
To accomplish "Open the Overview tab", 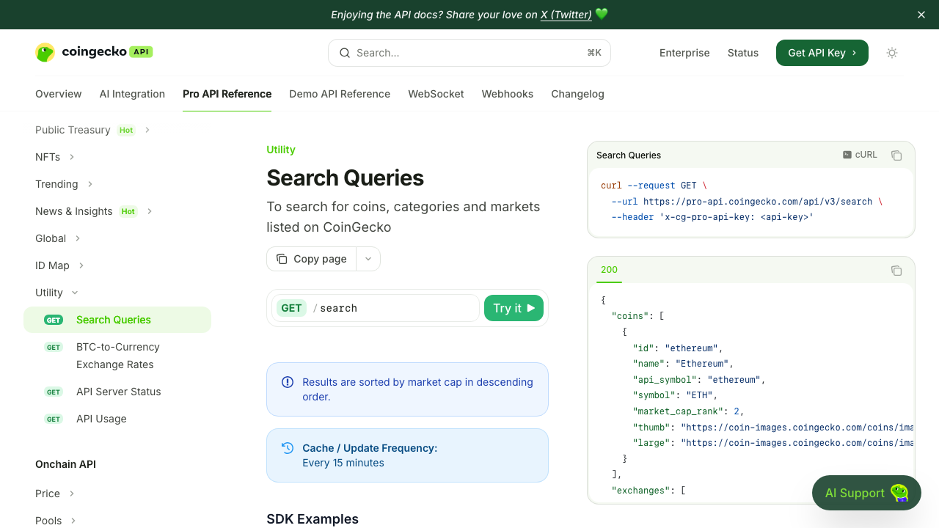I will (59, 94).
